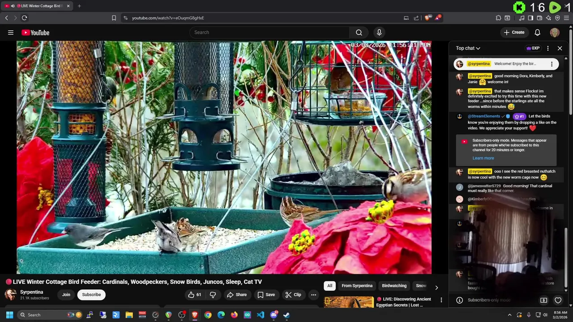Open Brave VPN shield icon
Viewport: 573px width, 322px height.
coord(557,18)
